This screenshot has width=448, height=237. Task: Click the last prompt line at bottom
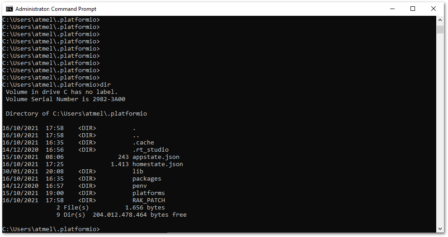click(51, 229)
